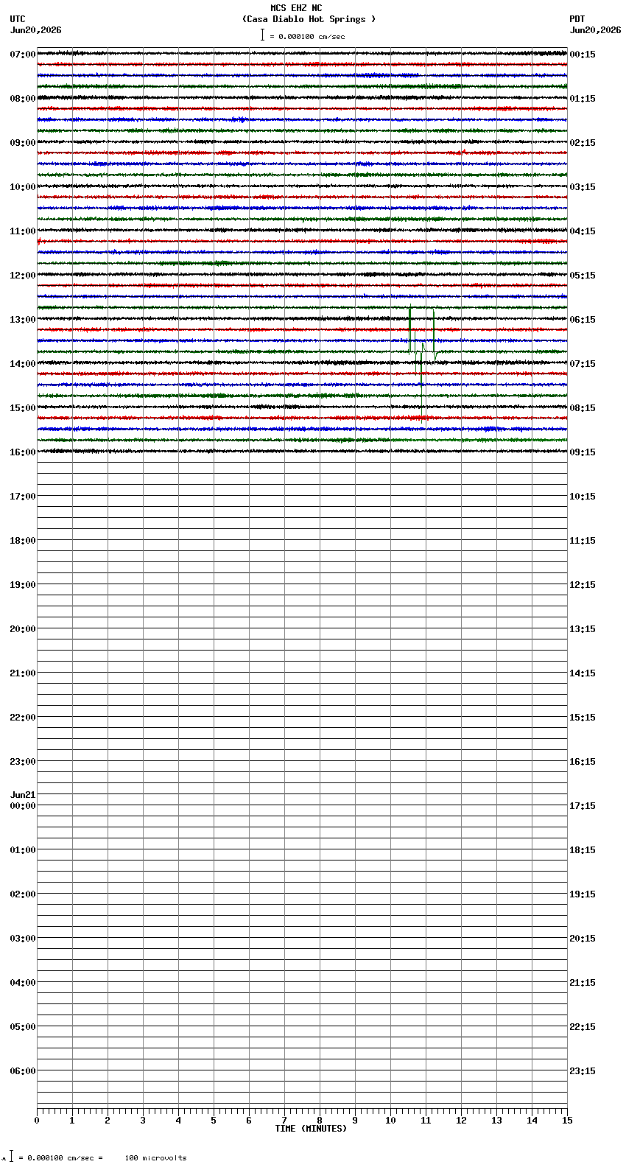Click the Jun21 date marker on left axis
The image size is (626, 1167).
[23, 795]
